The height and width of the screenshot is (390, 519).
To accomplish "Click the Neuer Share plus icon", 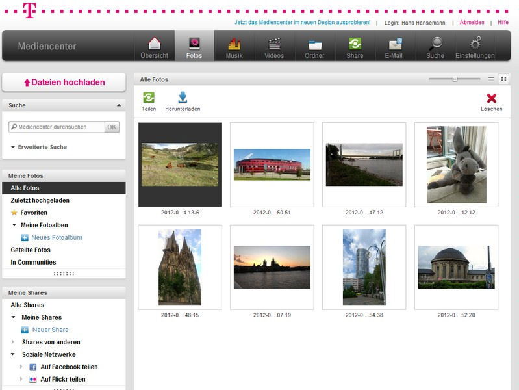I will (25, 330).
